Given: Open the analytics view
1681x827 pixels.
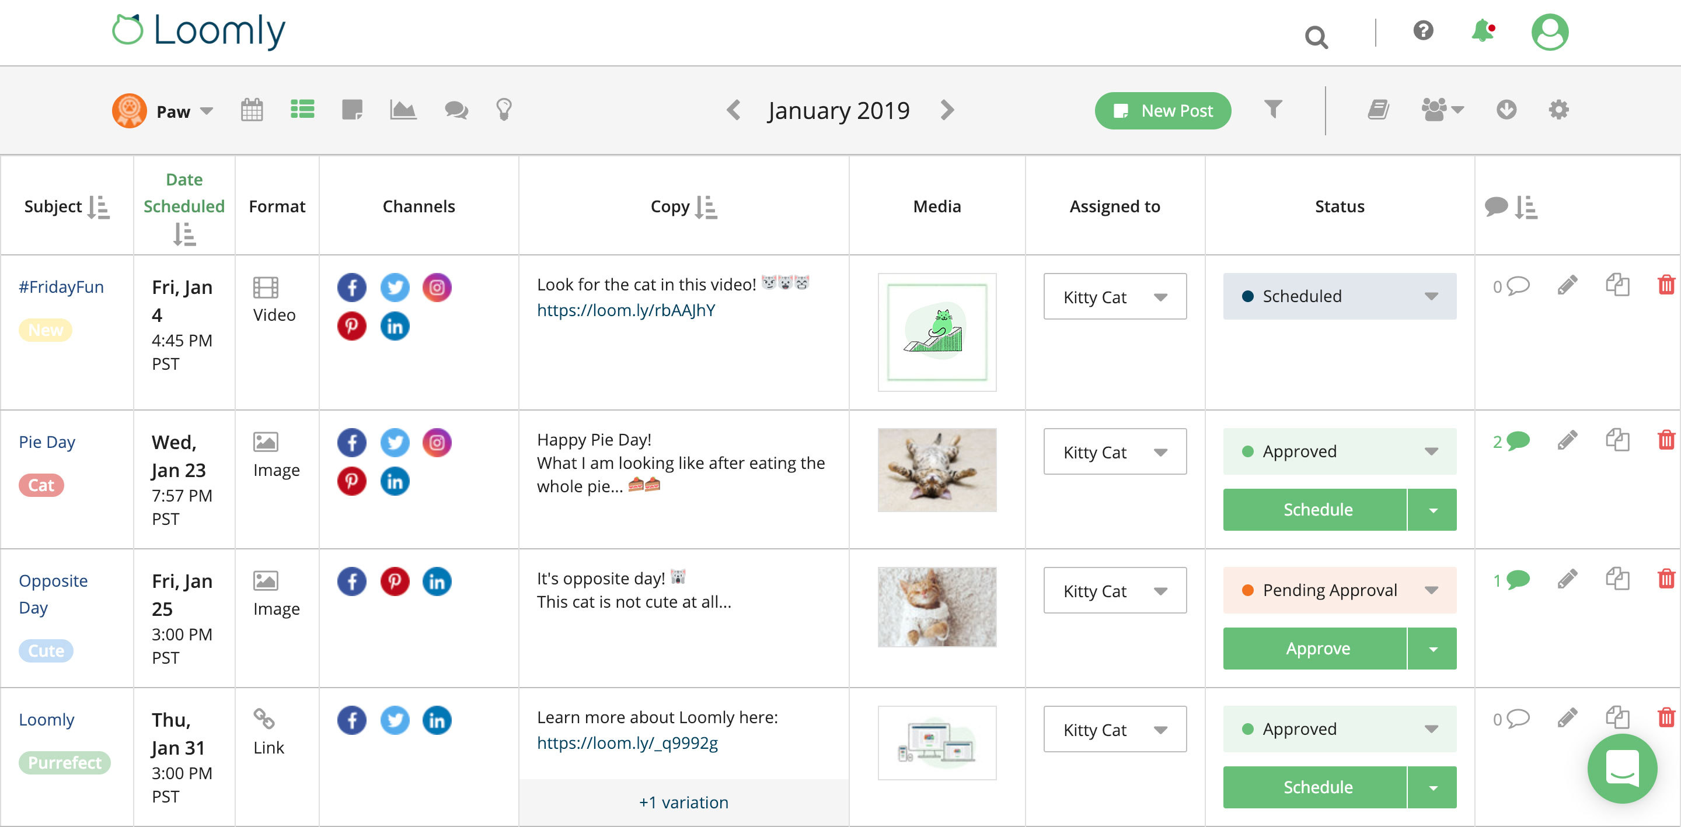Looking at the screenshot, I should [x=403, y=110].
